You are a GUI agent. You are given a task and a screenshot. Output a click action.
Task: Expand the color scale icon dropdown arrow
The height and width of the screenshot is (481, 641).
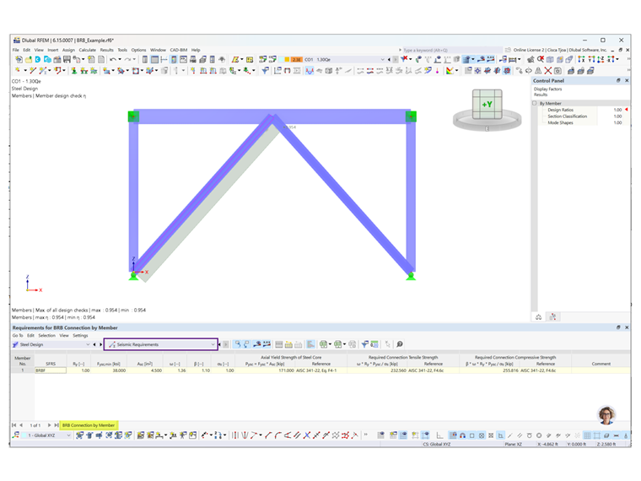click(x=456, y=71)
